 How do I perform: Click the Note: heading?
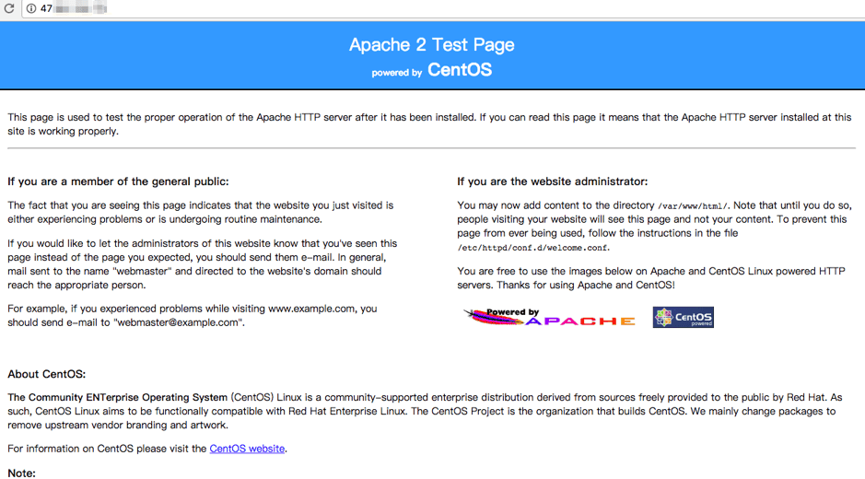tap(21, 473)
